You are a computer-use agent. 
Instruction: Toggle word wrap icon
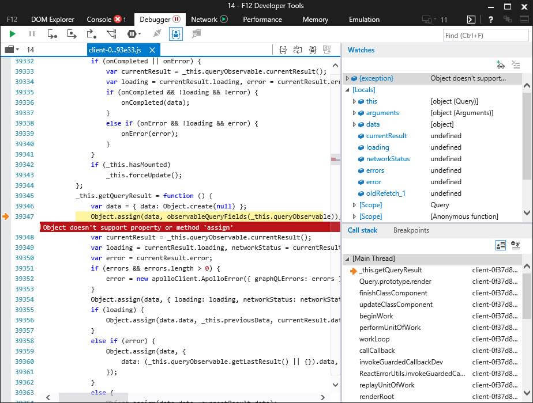click(298, 50)
